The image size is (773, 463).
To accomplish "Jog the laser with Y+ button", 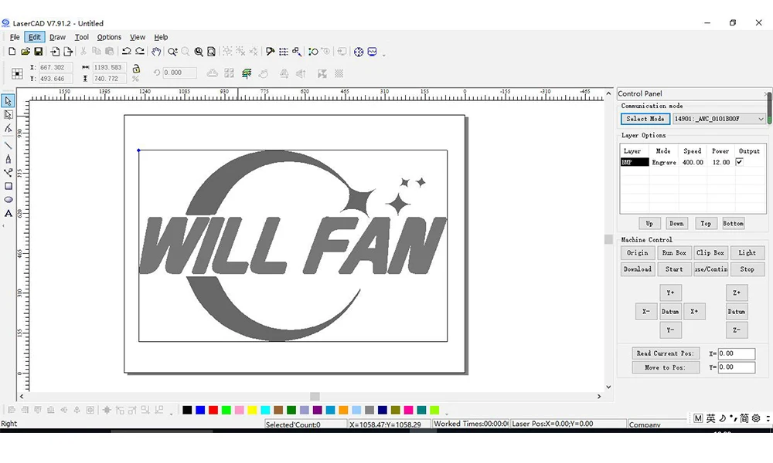I will coord(670,292).
